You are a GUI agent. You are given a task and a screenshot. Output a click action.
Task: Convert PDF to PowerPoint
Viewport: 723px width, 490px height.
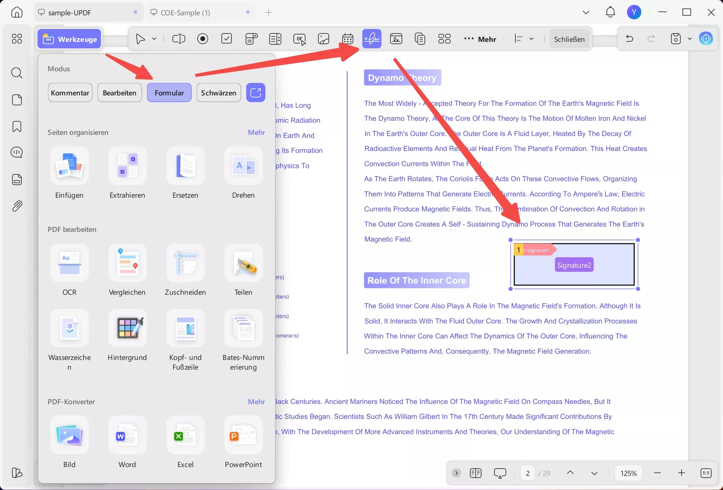point(243,442)
